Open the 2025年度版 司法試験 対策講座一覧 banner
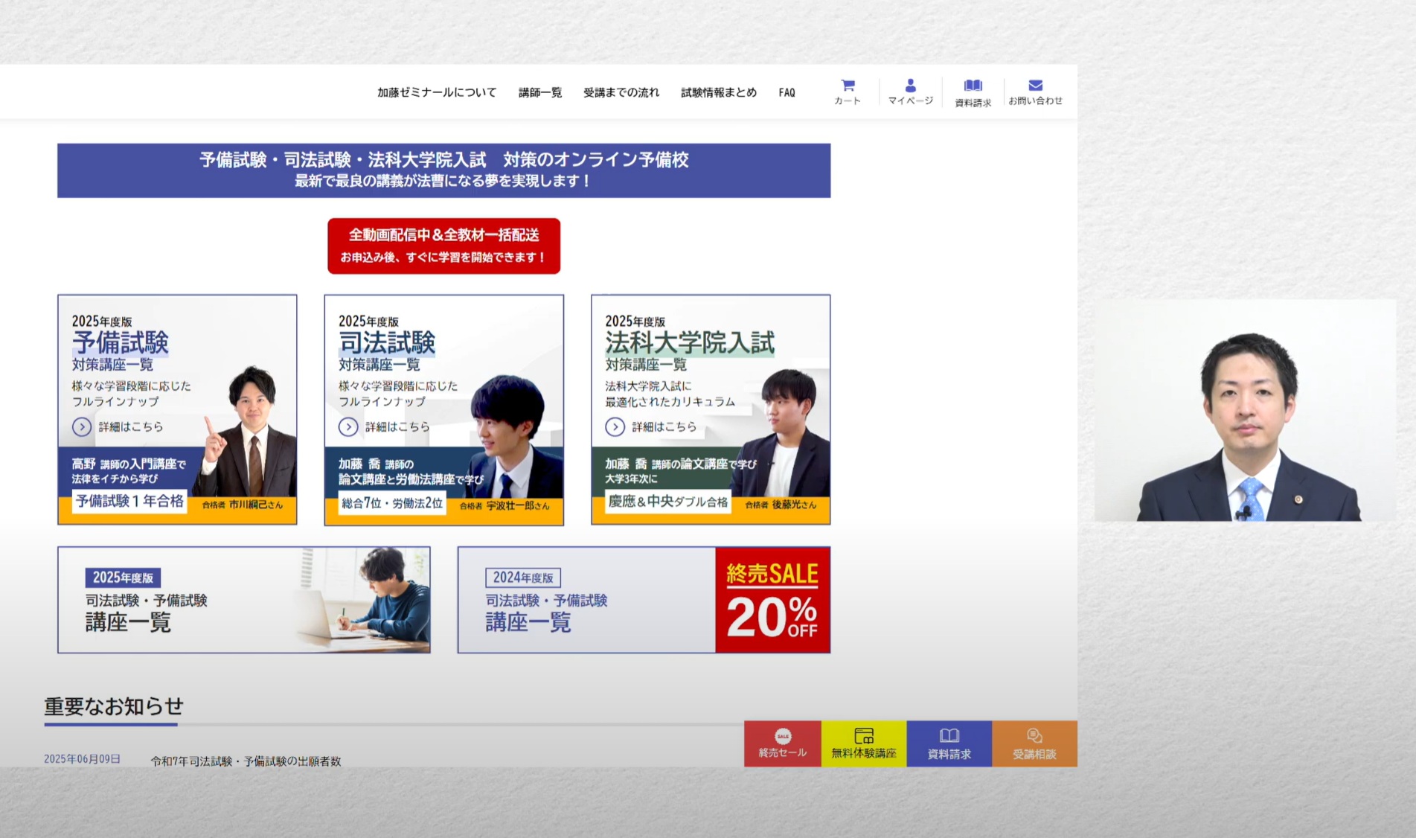This screenshot has height=838, width=1416. click(x=444, y=409)
